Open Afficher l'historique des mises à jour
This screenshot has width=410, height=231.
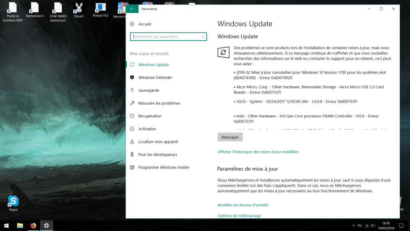258,152
